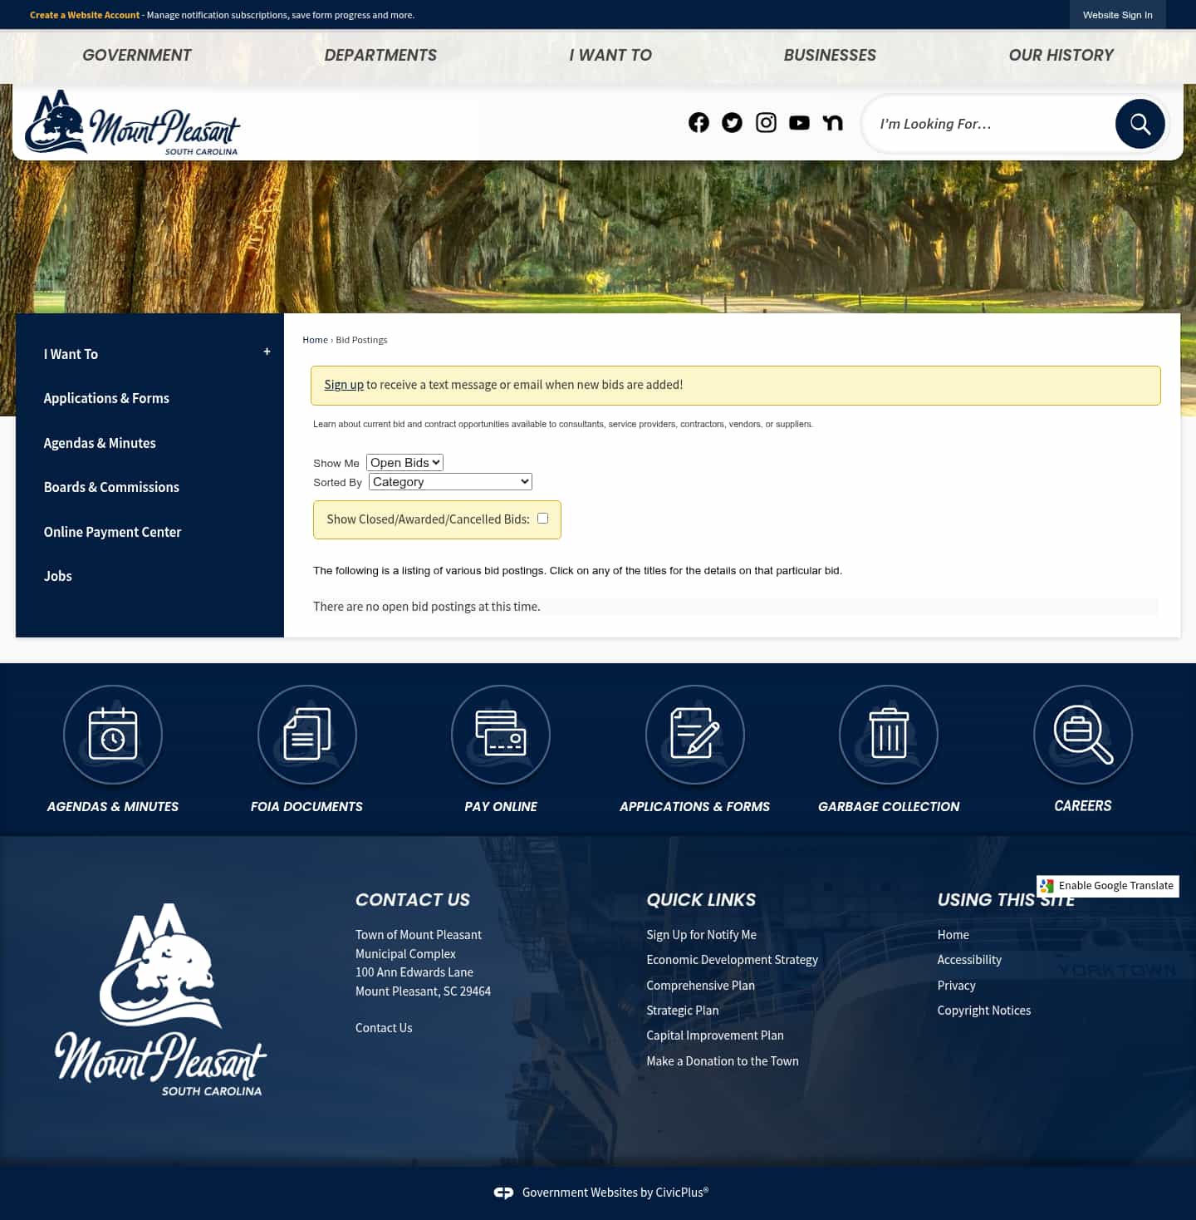Click the YouTube channel icon
Image resolution: width=1196 pixels, height=1220 pixels.
point(799,122)
